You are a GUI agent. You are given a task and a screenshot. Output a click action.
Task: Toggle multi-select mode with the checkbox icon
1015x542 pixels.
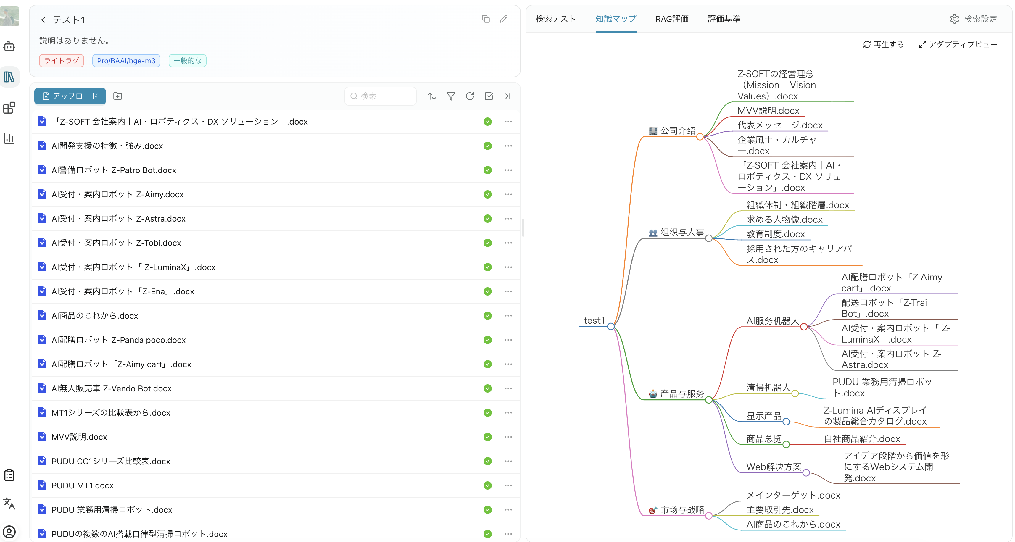click(489, 96)
